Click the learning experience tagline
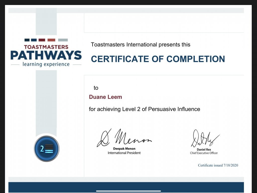This screenshot has width=257, height=193. [x=46, y=64]
